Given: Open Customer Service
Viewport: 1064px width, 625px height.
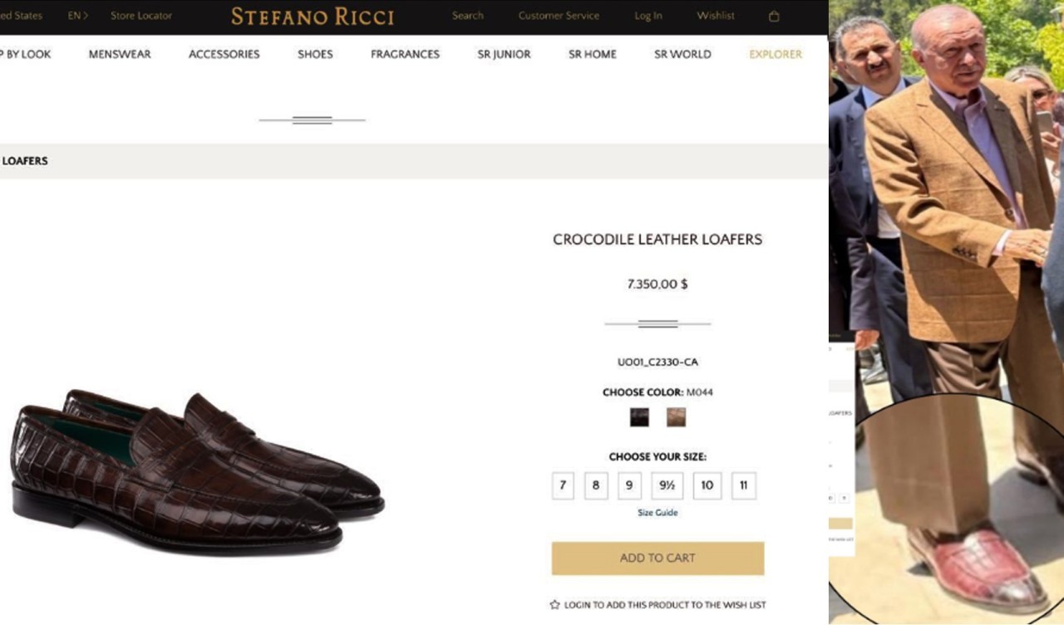Looking at the screenshot, I should 559,16.
